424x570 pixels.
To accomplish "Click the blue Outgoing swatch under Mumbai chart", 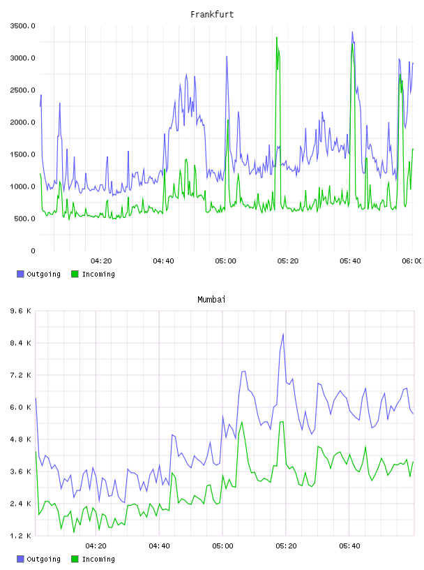I will 20,559.
